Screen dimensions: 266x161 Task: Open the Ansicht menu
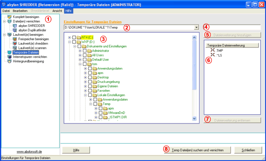(57, 11)
